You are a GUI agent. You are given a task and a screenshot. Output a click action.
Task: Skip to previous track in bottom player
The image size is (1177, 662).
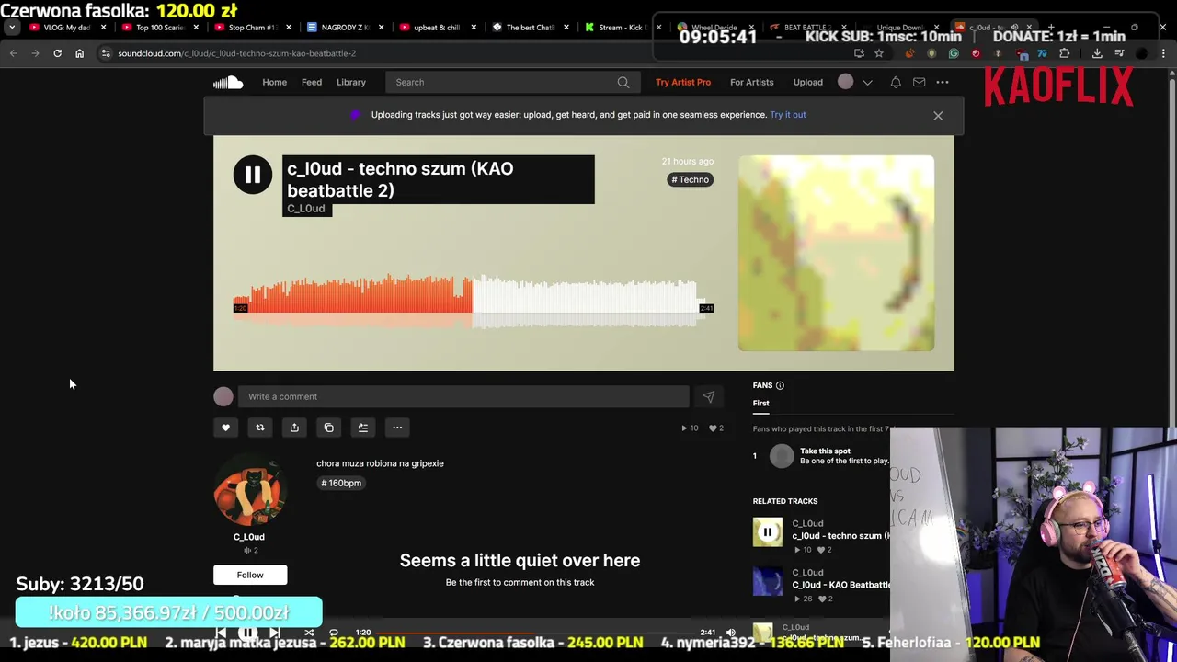(221, 633)
